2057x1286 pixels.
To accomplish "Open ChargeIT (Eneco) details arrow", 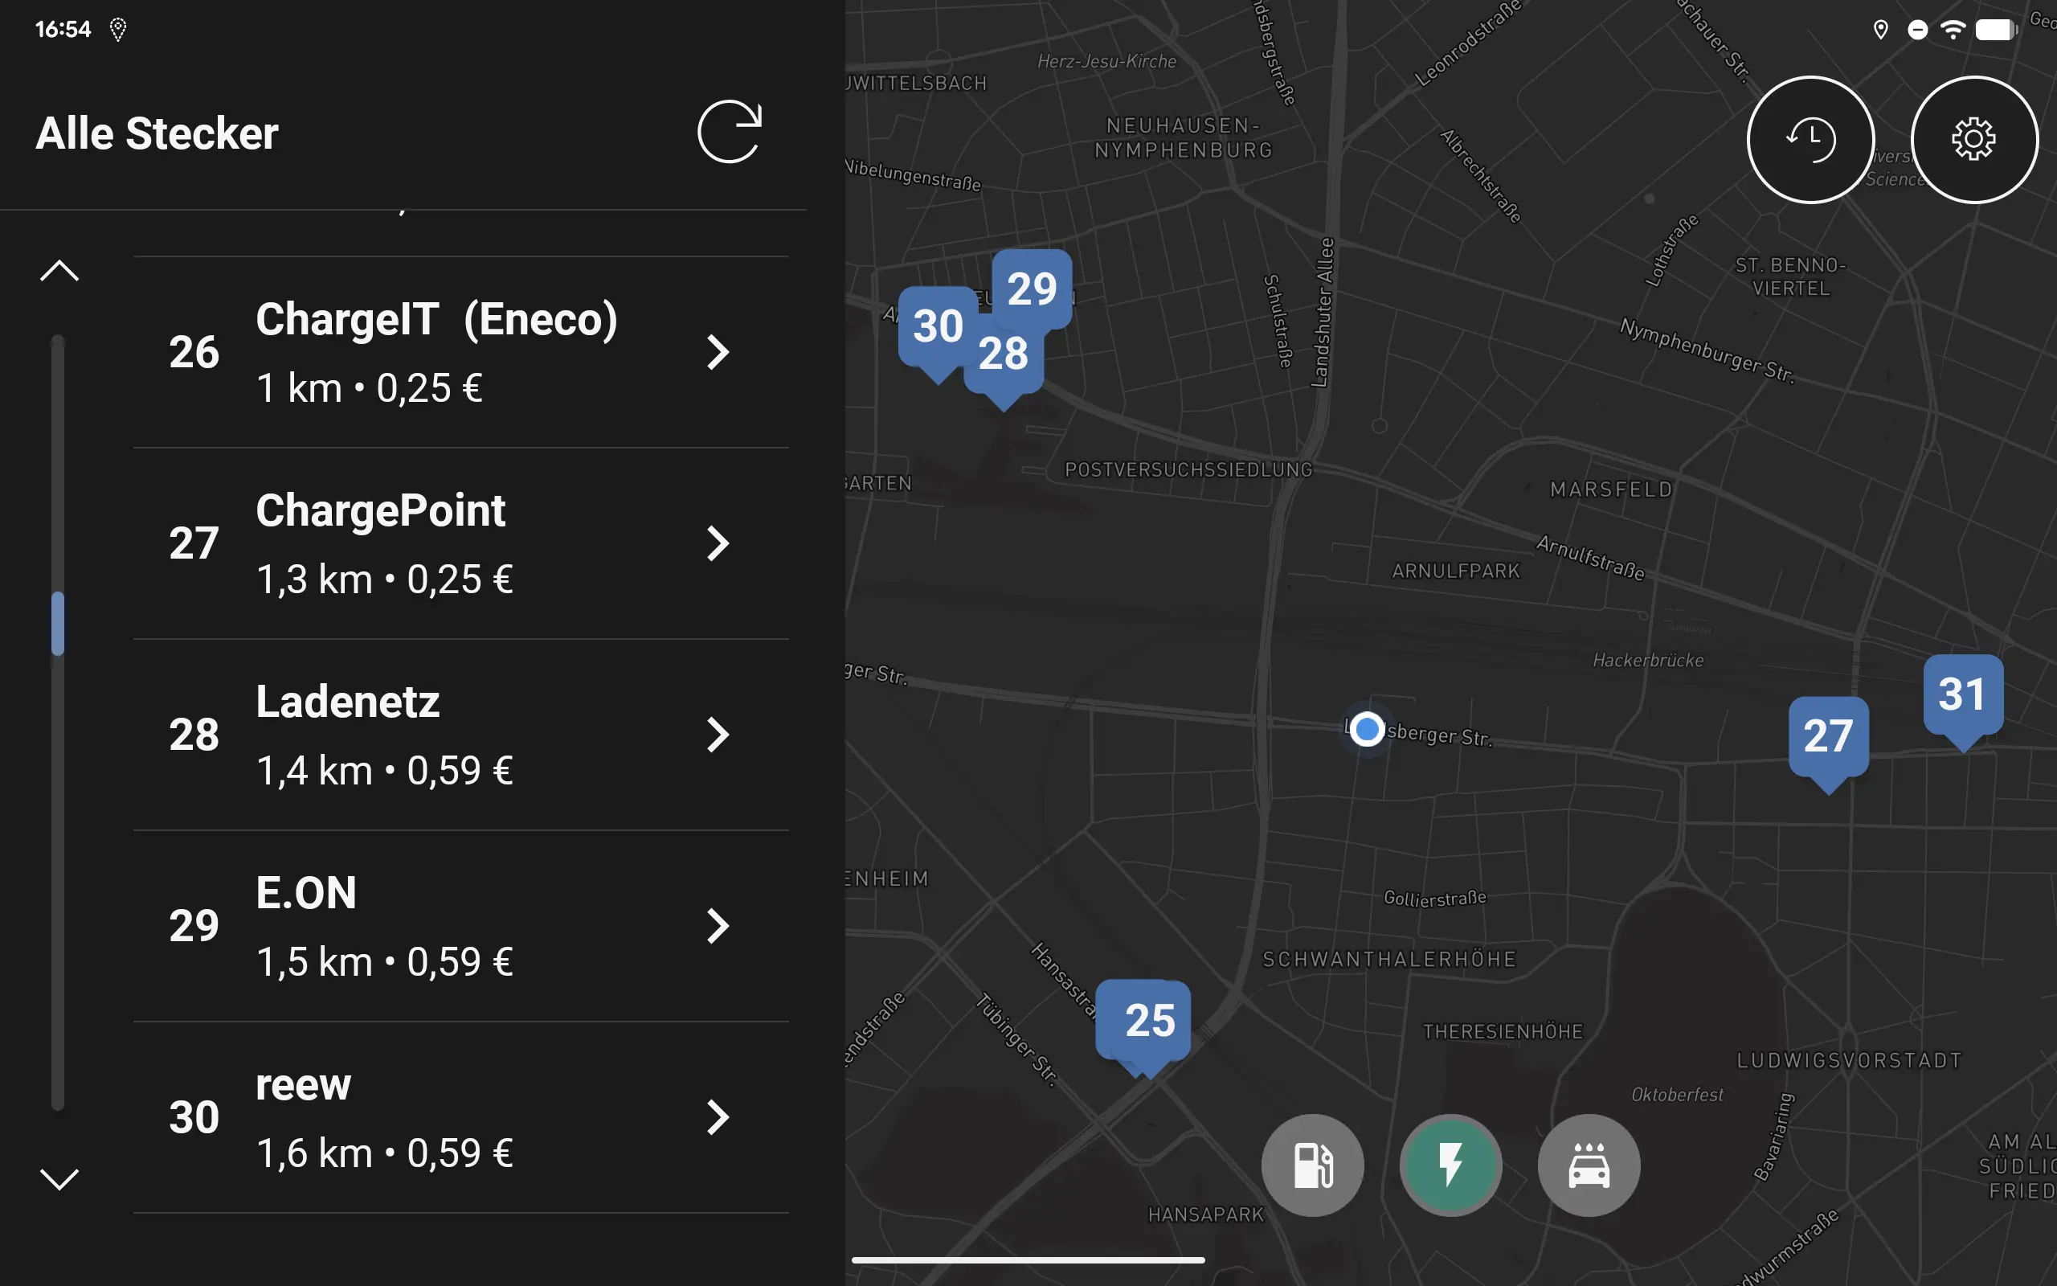I will point(718,352).
